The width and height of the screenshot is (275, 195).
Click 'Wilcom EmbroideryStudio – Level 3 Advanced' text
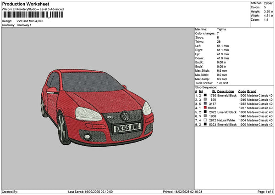[33, 9]
